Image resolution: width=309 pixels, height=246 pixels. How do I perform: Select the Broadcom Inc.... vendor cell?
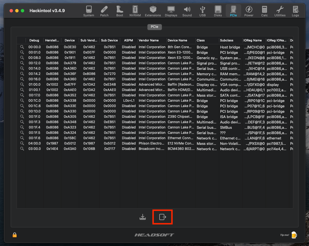tap(151, 149)
